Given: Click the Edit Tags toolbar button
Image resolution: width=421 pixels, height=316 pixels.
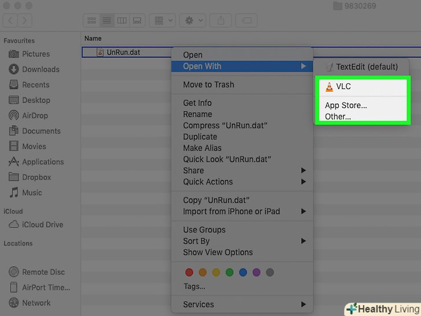Looking at the screenshot, I should (246, 20).
